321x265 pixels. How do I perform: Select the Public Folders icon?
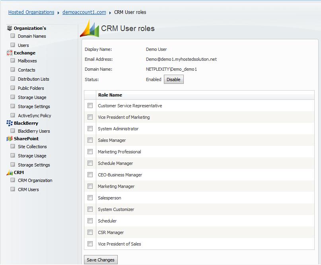[x=13, y=88]
